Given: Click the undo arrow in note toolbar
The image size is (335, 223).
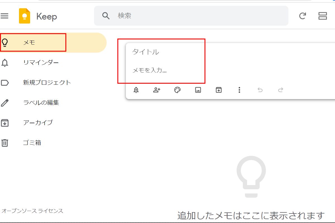Looking at the screenshot, I should tap(260, 90).
